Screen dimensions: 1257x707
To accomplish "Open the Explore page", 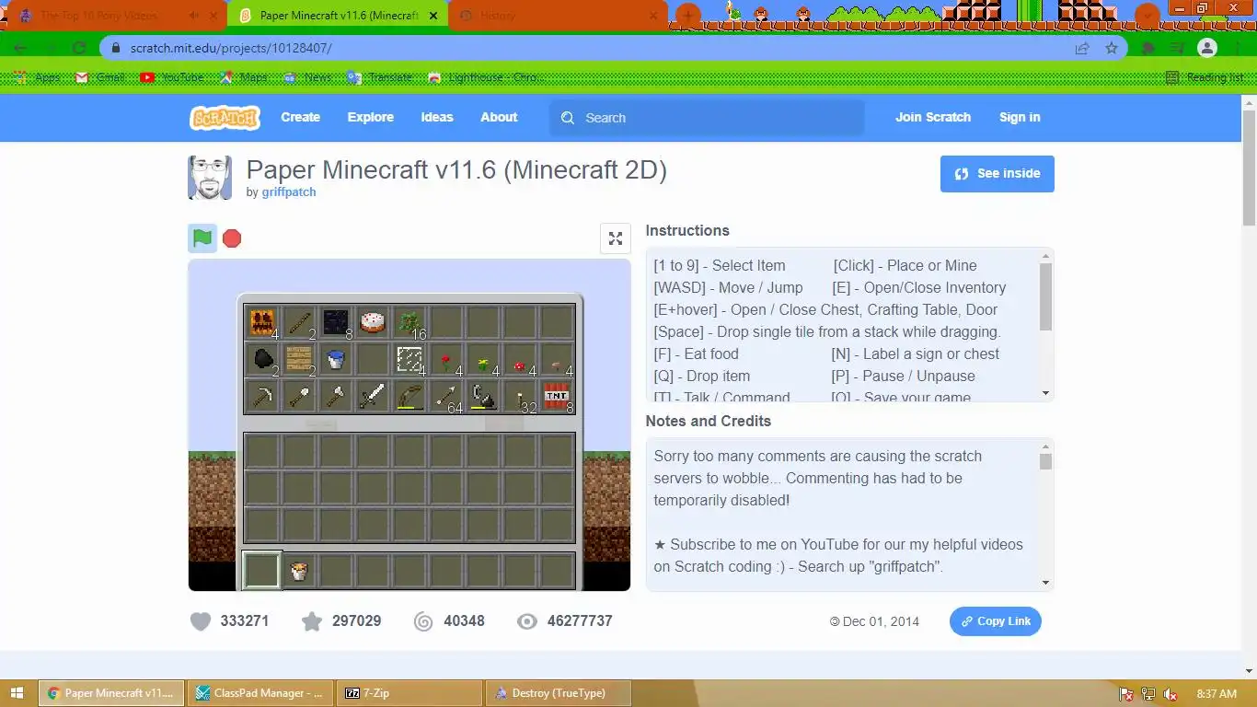I will (371, 117).
